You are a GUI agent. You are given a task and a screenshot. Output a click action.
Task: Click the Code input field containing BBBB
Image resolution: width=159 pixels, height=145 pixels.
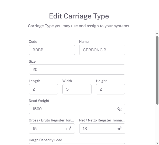point(52,50)
